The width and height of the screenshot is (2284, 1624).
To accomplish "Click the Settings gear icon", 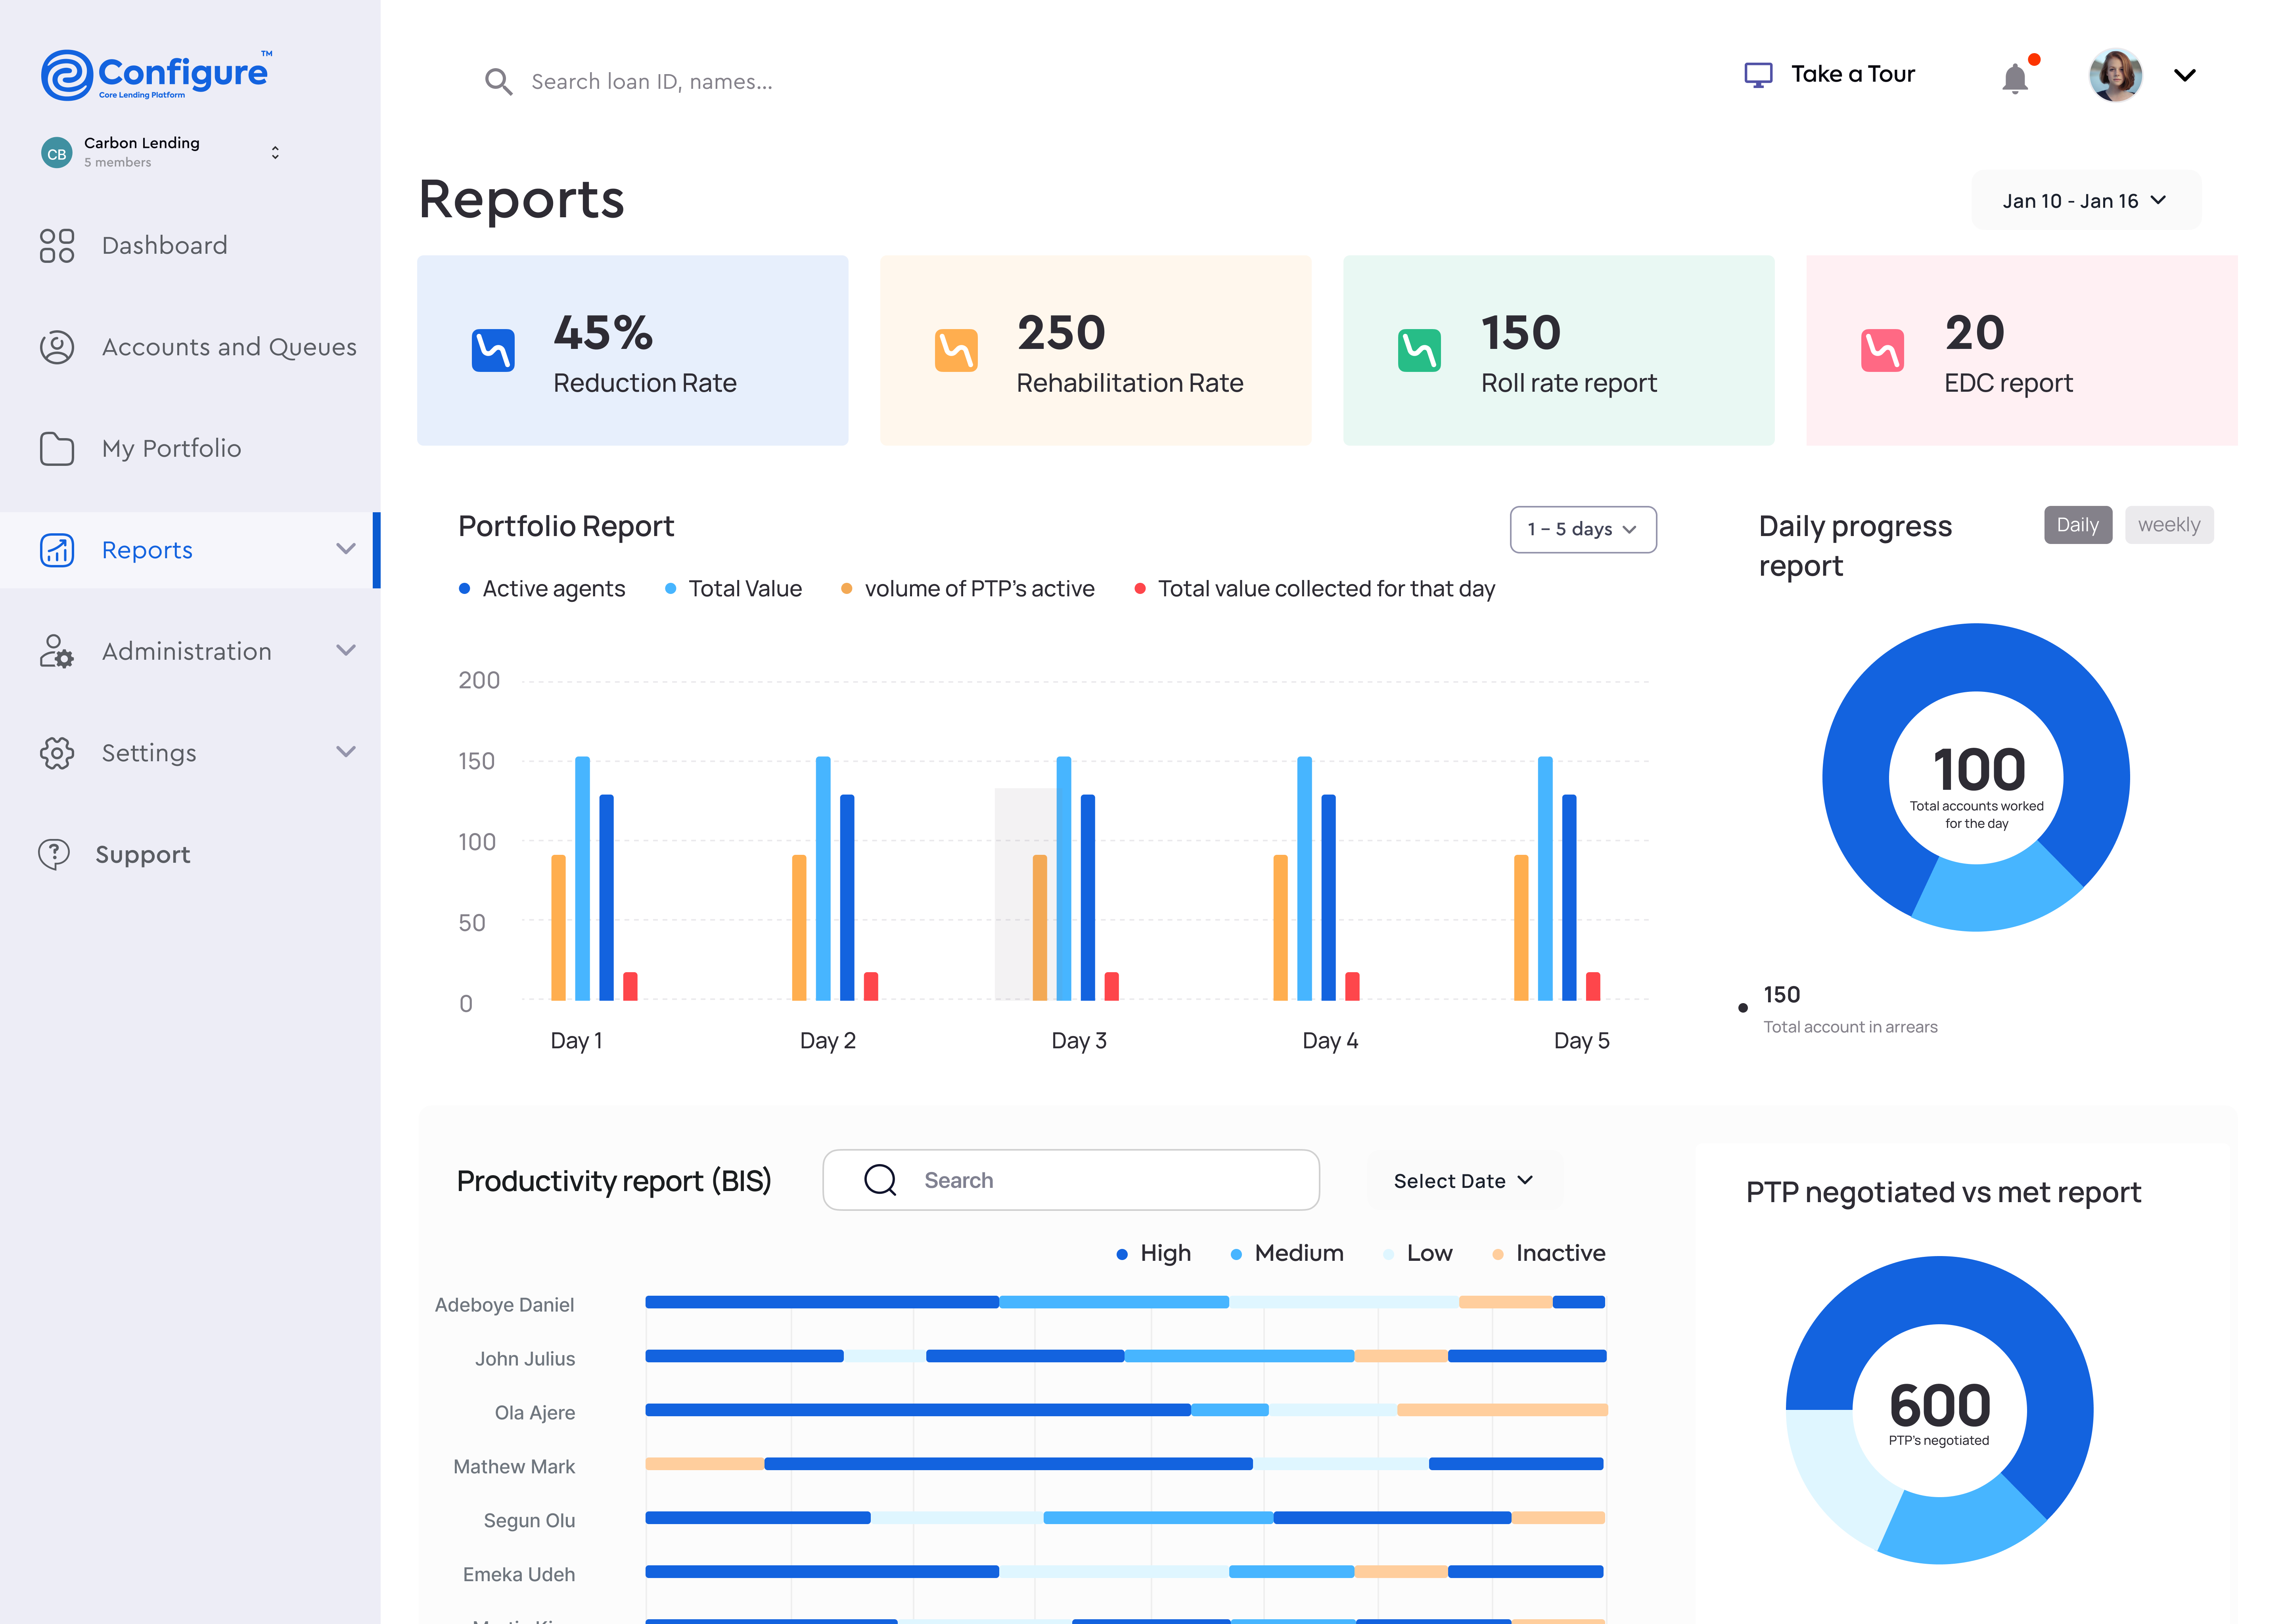I will click(57, 753).
